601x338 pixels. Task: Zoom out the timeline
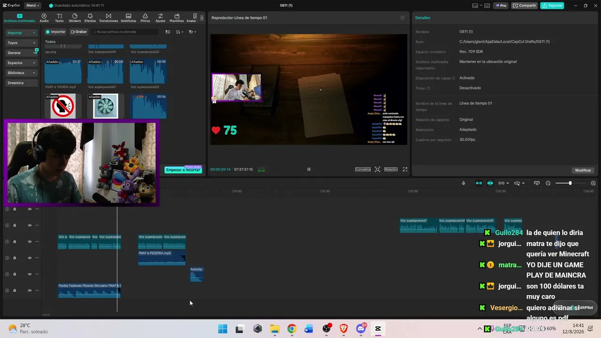pos(548,183)
